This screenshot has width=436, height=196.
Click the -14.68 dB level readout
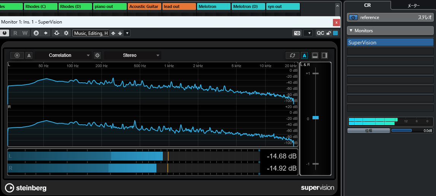pos(282,156)
